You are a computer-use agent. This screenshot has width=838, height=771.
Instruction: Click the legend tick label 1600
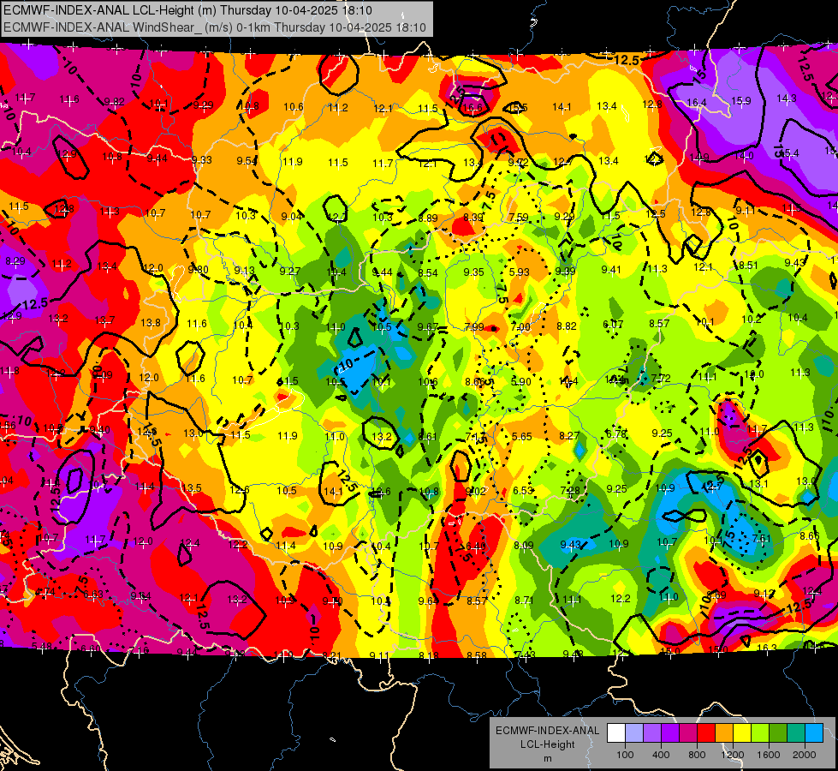[769, 755]
